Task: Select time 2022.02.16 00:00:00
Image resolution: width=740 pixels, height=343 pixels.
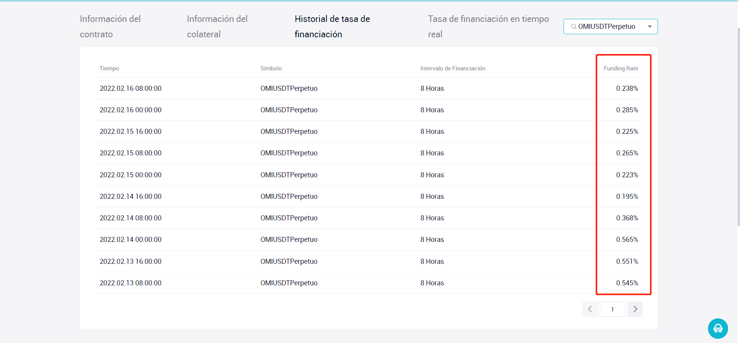Action: pos(131,110)
